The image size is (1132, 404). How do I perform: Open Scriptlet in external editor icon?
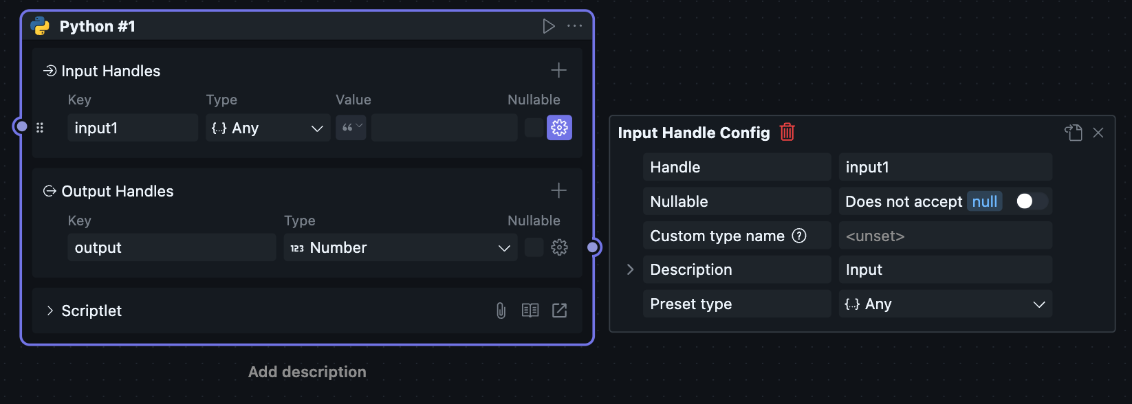coord(560,311)
